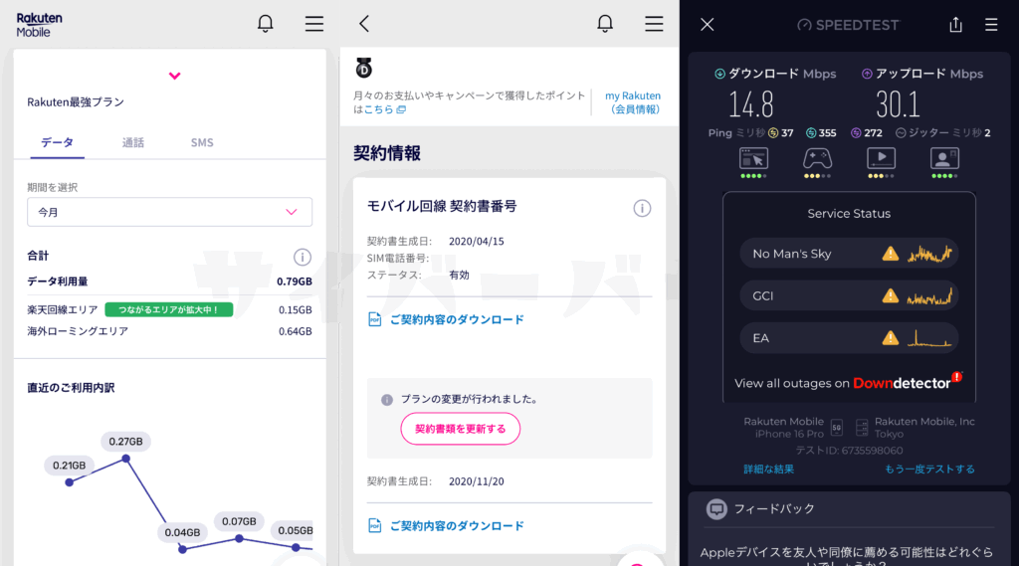Select the 0.21GB point on usage chart
The height and width of the screenshot is (566, 1019).
69,482
